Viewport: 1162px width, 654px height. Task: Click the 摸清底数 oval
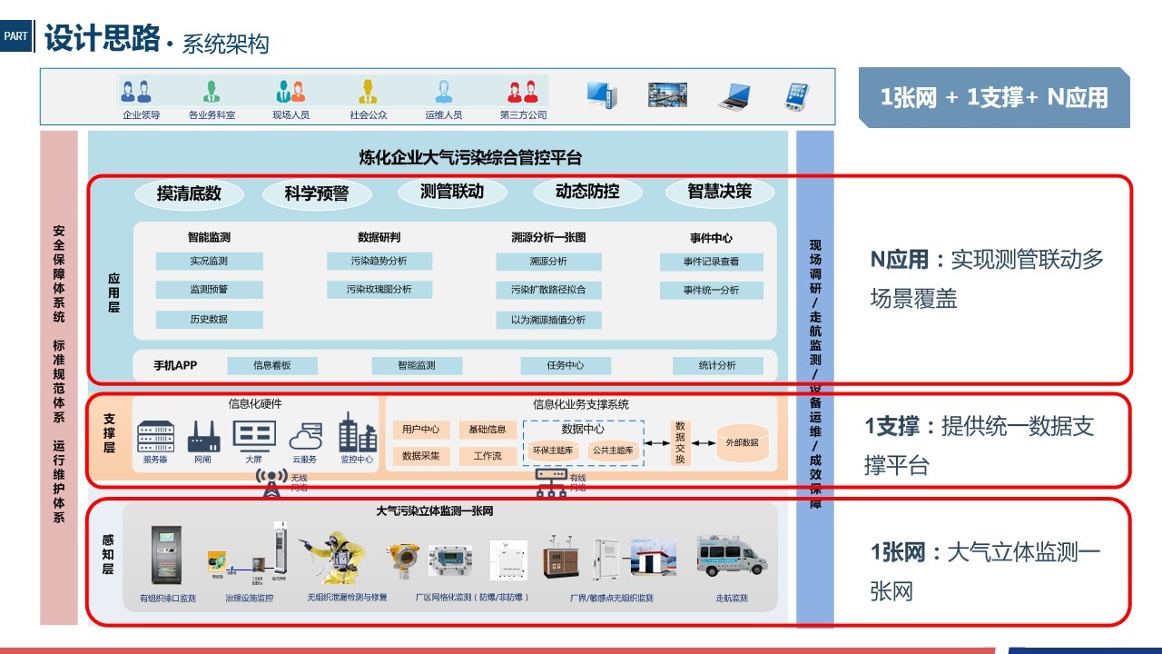[x=189, y=193]
